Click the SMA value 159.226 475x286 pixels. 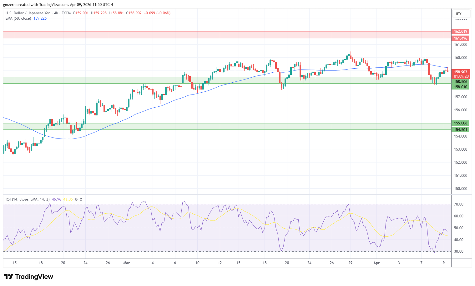pyautogui.click(x=40, y=18)
